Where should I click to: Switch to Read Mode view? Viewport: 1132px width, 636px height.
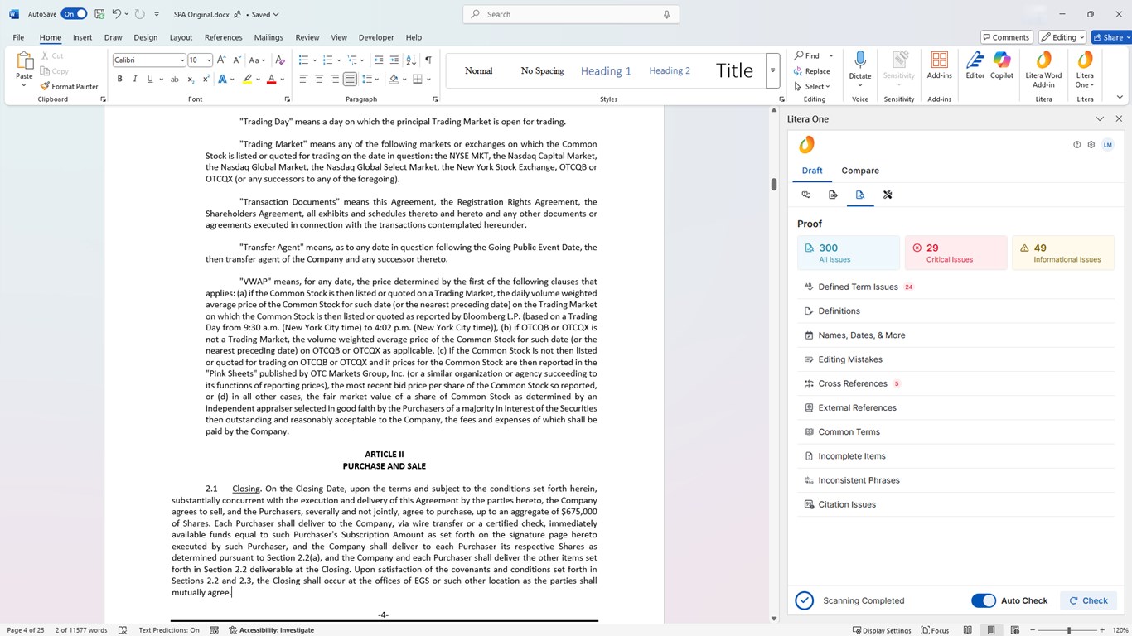click(967, 630)
